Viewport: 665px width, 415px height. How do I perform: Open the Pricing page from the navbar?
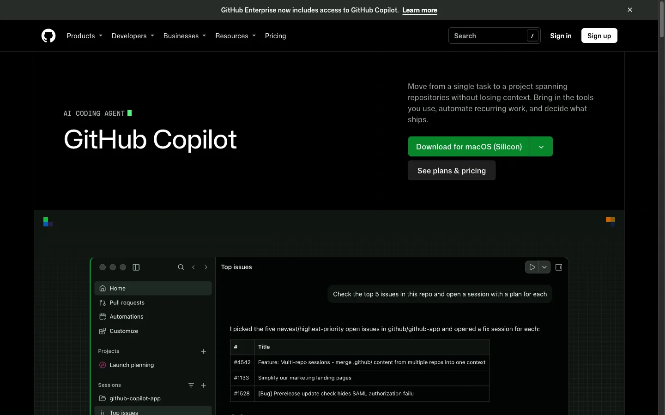tap(276, 36)
